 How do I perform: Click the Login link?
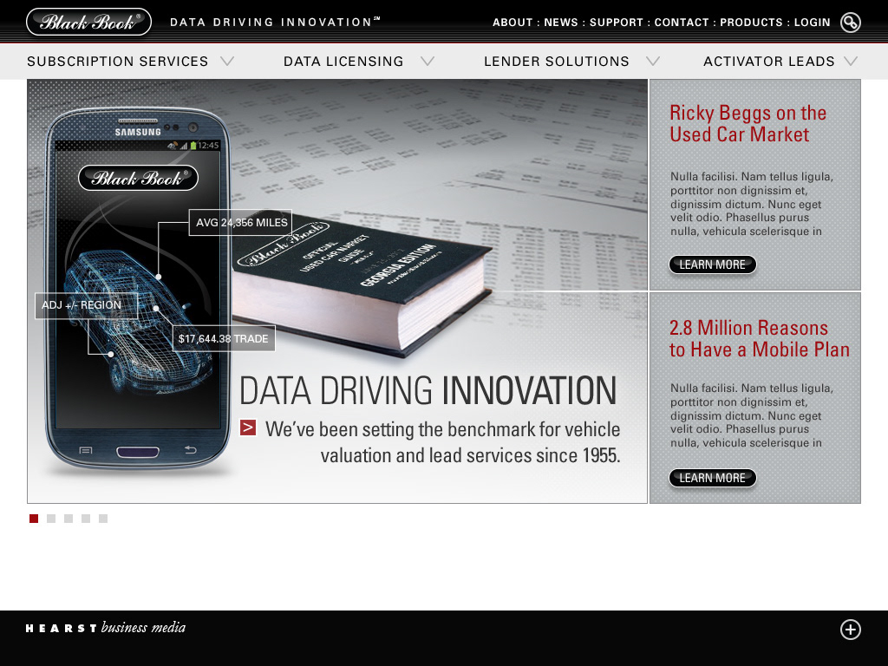point(812,23)
